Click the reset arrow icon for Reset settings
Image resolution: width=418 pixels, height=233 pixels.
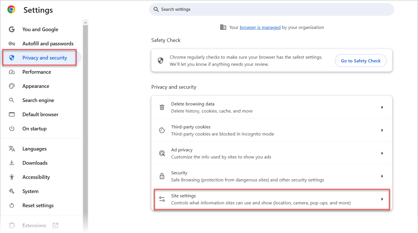[x=12, y=206]
